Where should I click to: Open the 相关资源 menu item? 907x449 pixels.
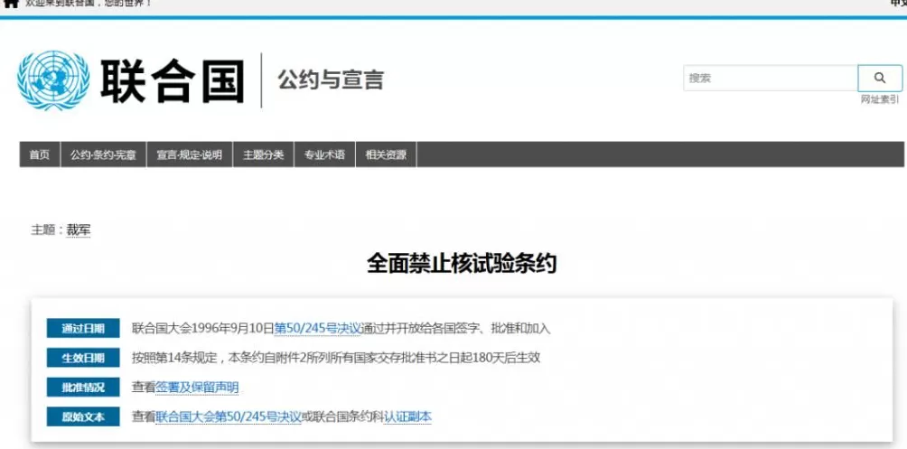386,154
